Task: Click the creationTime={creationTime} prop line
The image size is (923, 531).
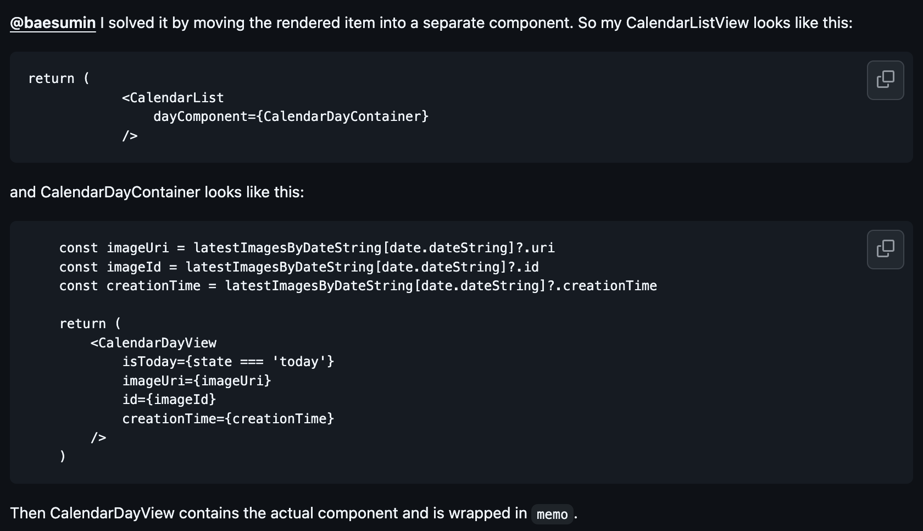Action: click(x=228, y=419)
